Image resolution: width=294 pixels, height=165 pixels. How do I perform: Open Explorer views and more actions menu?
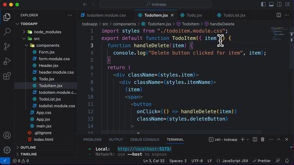click(x=70, y=15)
